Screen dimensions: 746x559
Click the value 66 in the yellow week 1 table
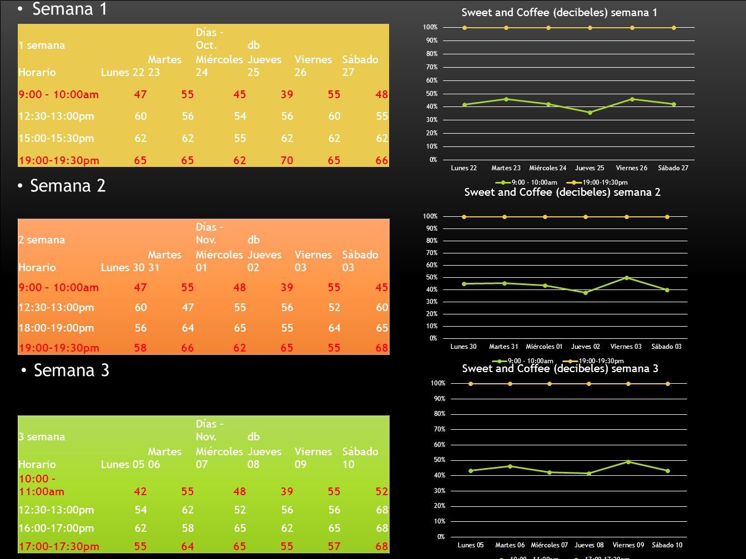click(382, 160)
